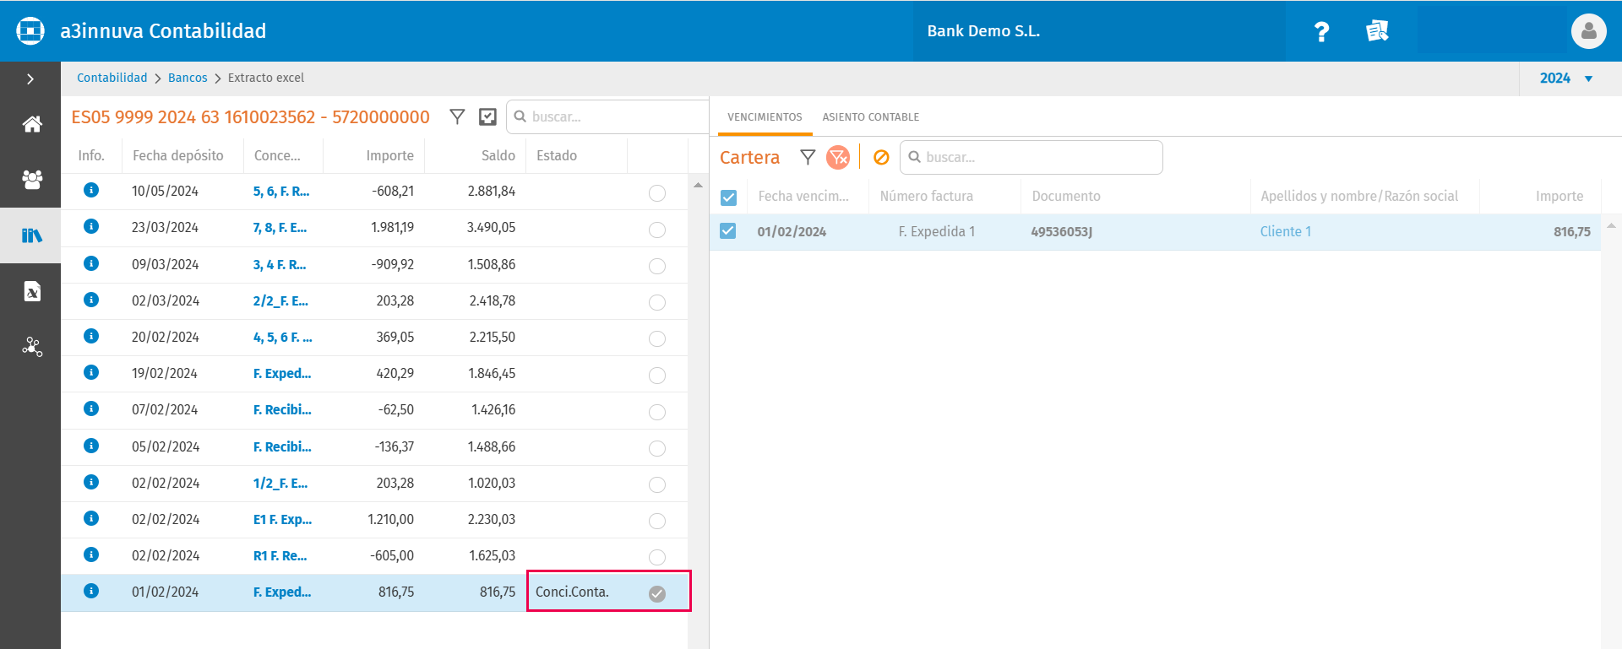Open the Cliente 1 link

coord(1286,231)
